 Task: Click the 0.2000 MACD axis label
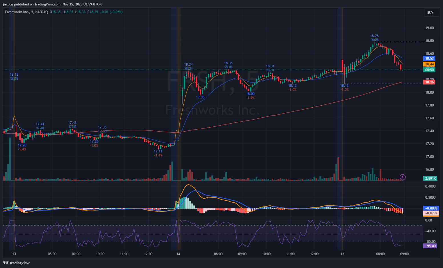430,198
